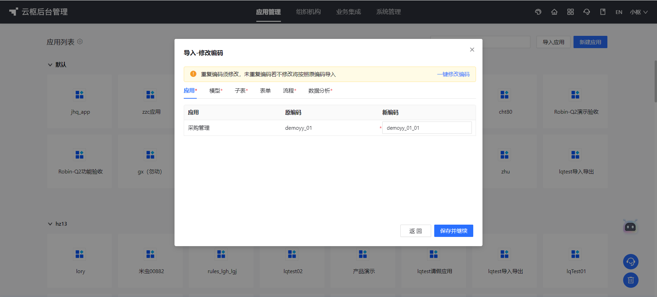Collapse the hz13 group

click(50, 224)
